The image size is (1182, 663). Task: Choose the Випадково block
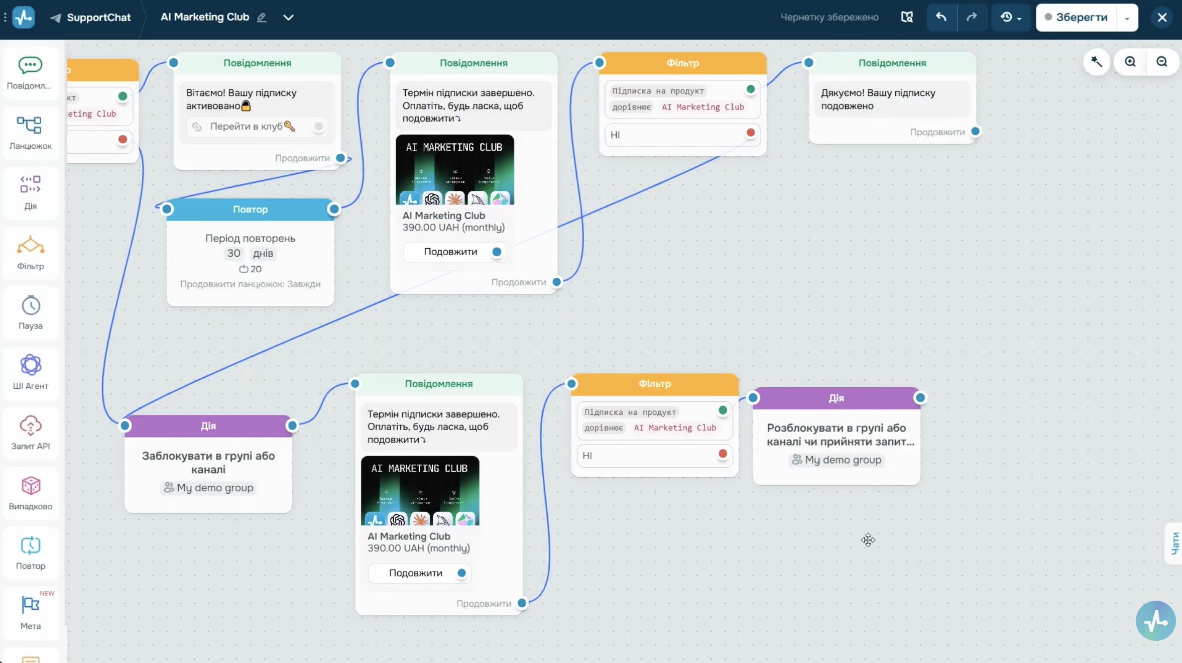coord(30,493)
